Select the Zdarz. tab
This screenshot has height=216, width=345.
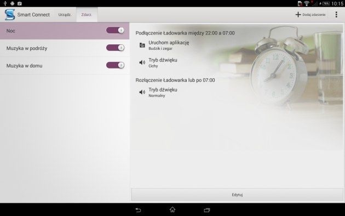coord(87,15)
